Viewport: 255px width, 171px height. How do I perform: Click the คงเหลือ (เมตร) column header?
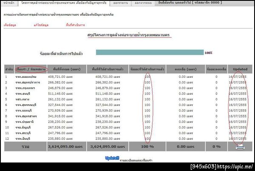[x=186, y=69]
